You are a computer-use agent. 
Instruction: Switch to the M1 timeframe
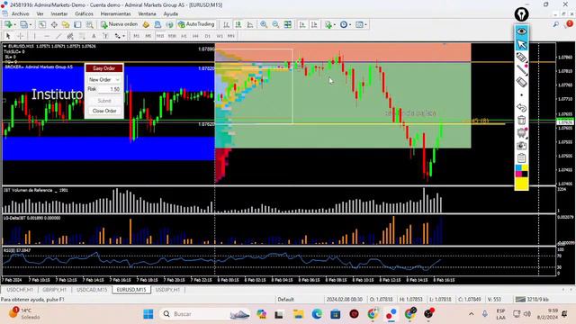[136, 36]
